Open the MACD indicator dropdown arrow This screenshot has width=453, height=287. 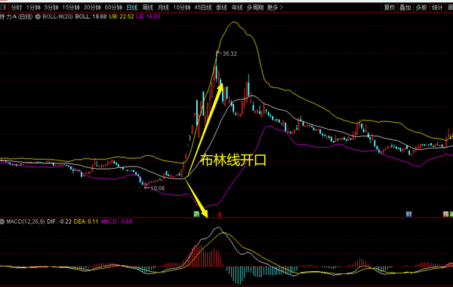tap(2, 221)
